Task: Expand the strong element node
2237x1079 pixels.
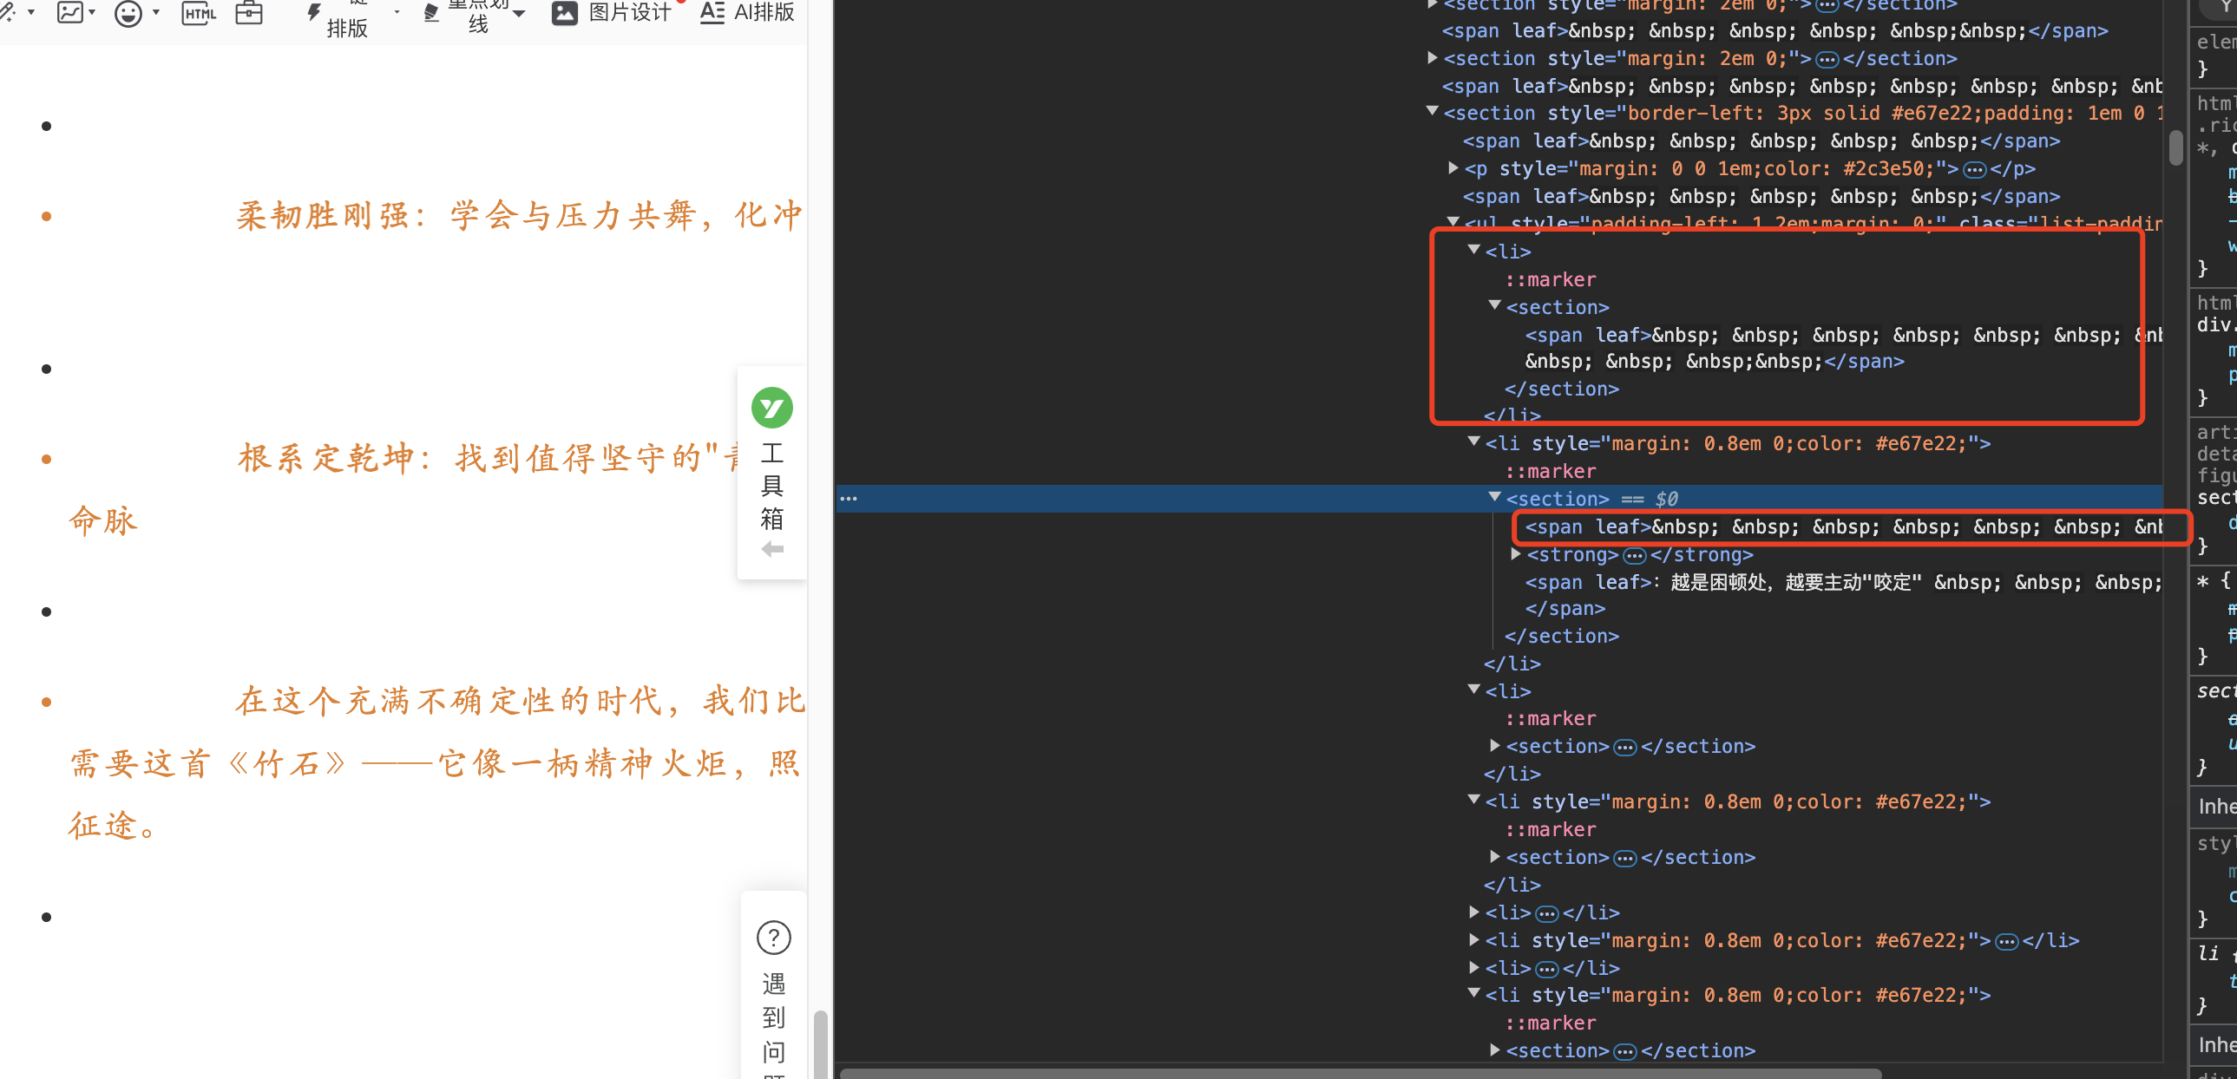Action: pyautogui.click(x=1515, y=554)
